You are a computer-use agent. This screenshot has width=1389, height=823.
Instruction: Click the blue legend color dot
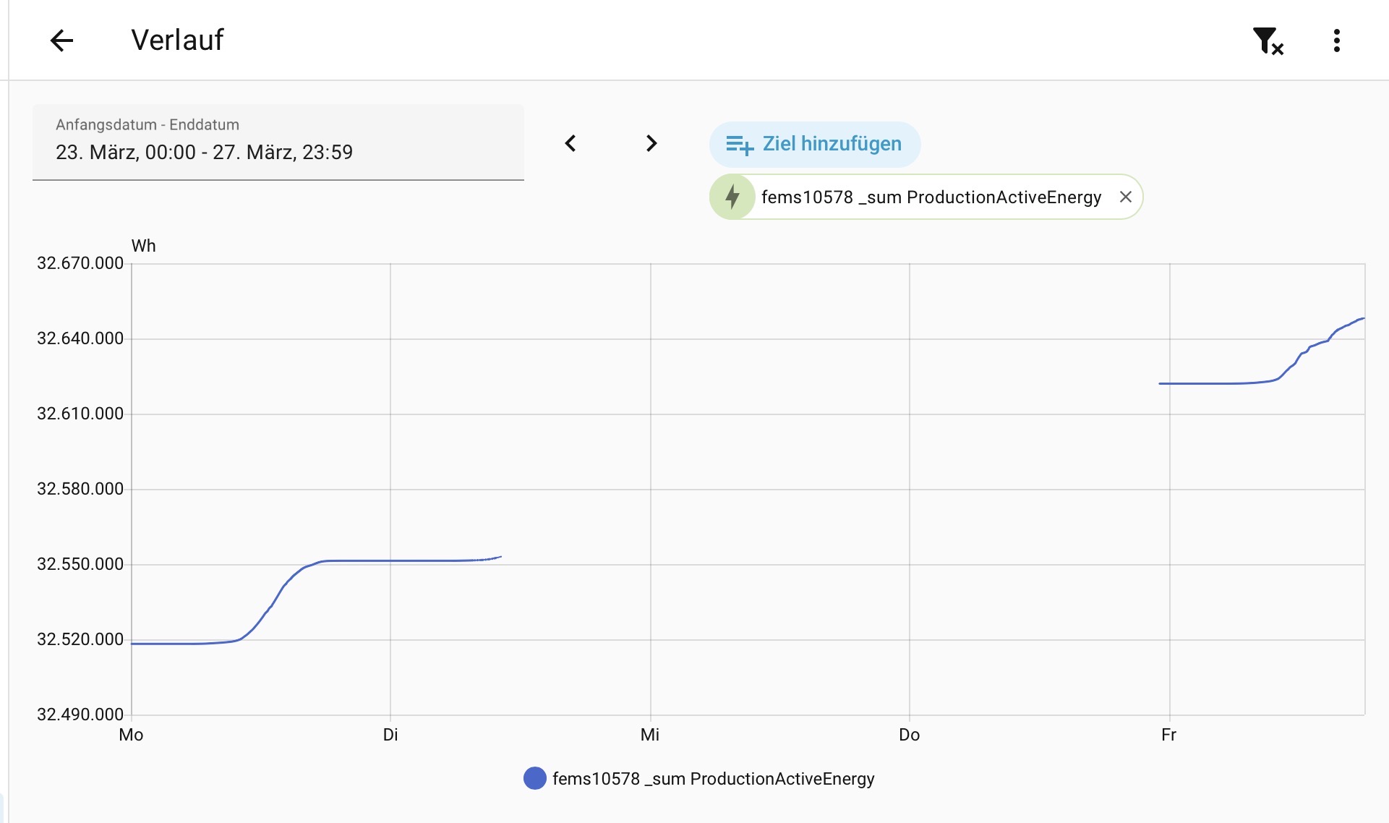coord(534,779)
